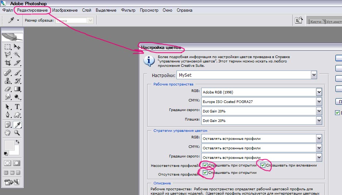Open the Фильтр menu
The width and height of the screenshot is (342, 195).
point(128,10)
